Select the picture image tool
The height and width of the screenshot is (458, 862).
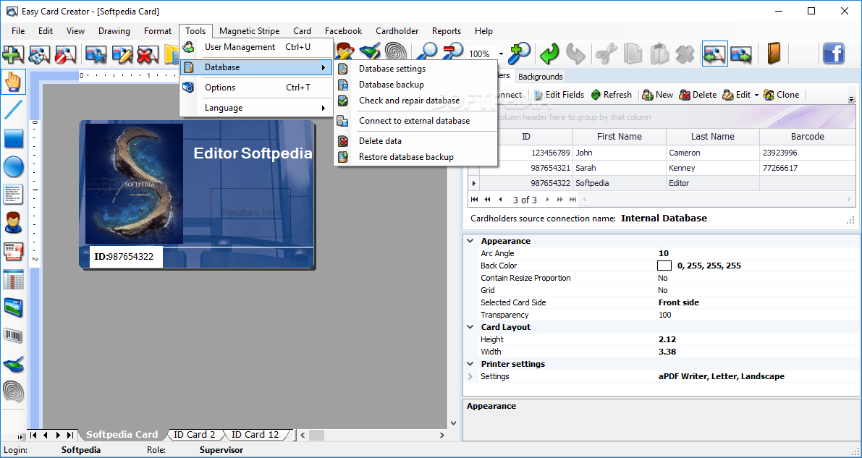point(13,307)
